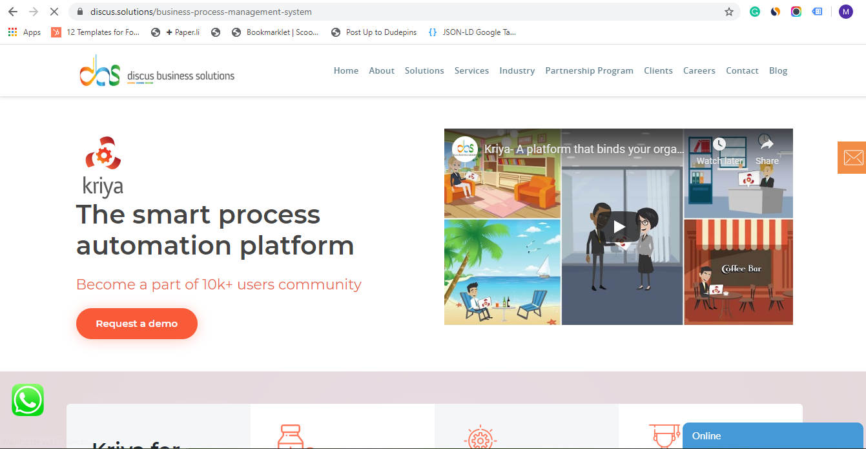Open the orange email envelope icon
866x449 pixels.
point(852,158)
